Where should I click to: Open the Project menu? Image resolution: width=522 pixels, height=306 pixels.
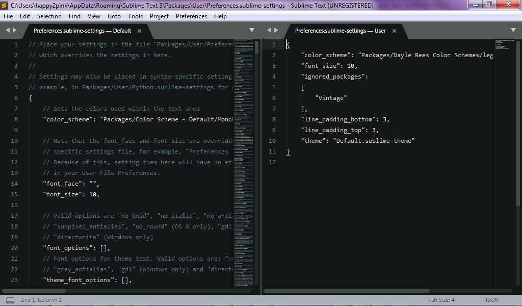[159, 16]
